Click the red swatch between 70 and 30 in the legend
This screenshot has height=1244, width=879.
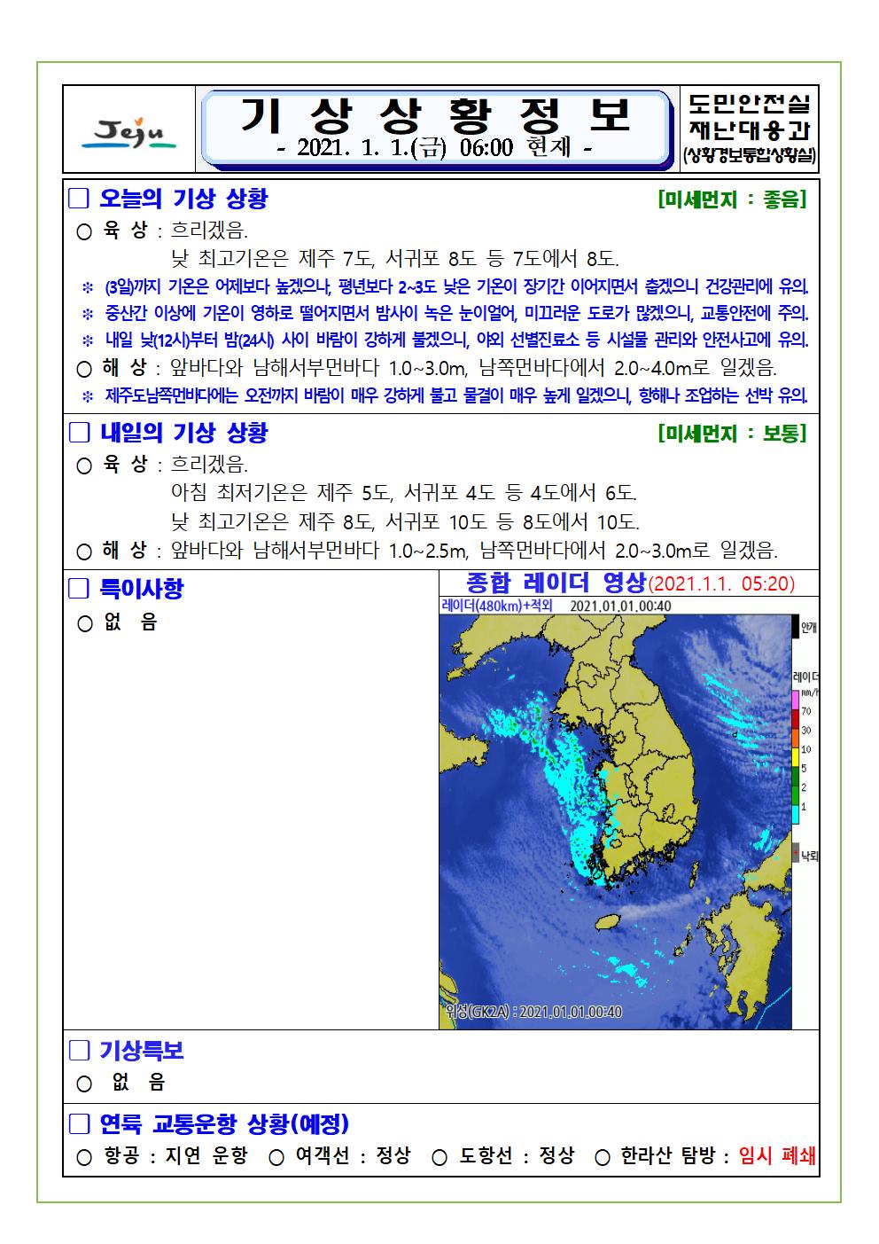[796, 720]
